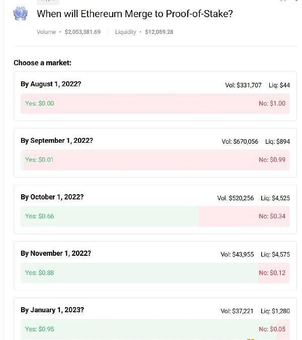302x340 pixels.
Task: Open the "By August 1, 2022?" market
Action: tap(51, 84)
